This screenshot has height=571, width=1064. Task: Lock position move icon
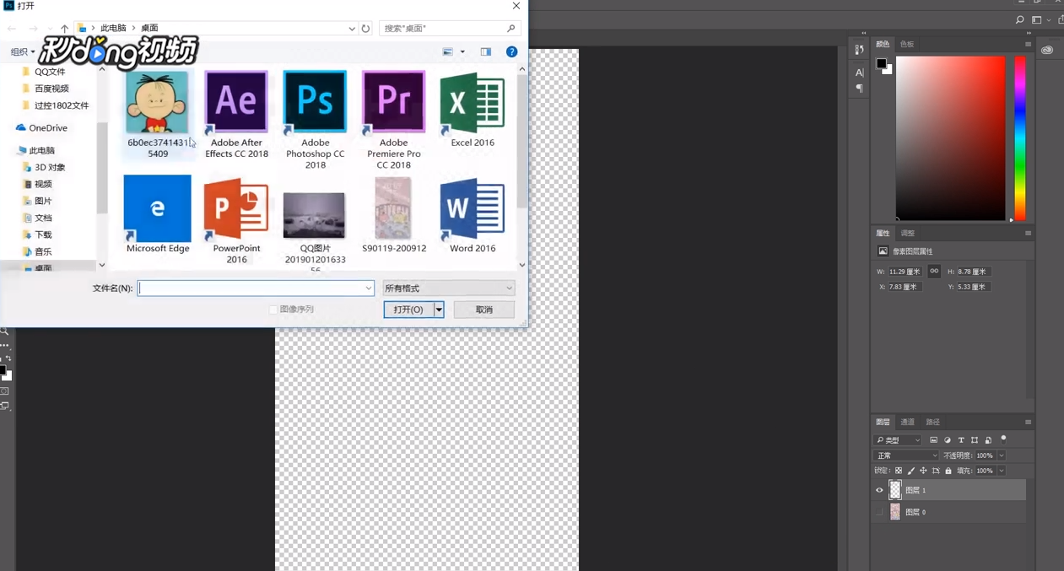pyautogui.click(x=923, y=471)
